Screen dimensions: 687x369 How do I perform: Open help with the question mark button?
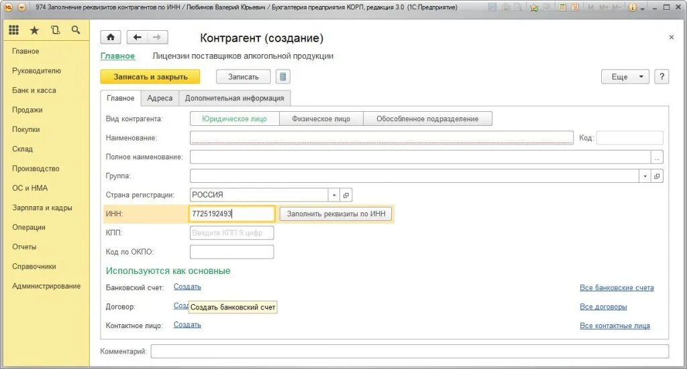pos(662,76)
